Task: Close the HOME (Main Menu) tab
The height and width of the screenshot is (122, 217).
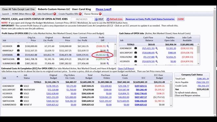Action: tap(34, 14)
